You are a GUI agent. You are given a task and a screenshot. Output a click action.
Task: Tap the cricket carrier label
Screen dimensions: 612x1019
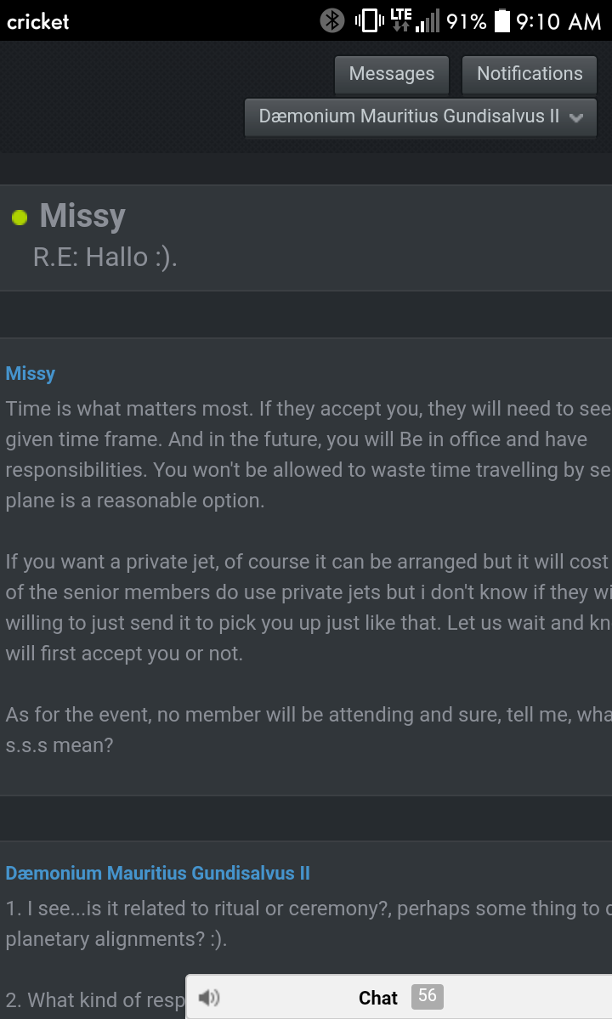pos(37,21)
